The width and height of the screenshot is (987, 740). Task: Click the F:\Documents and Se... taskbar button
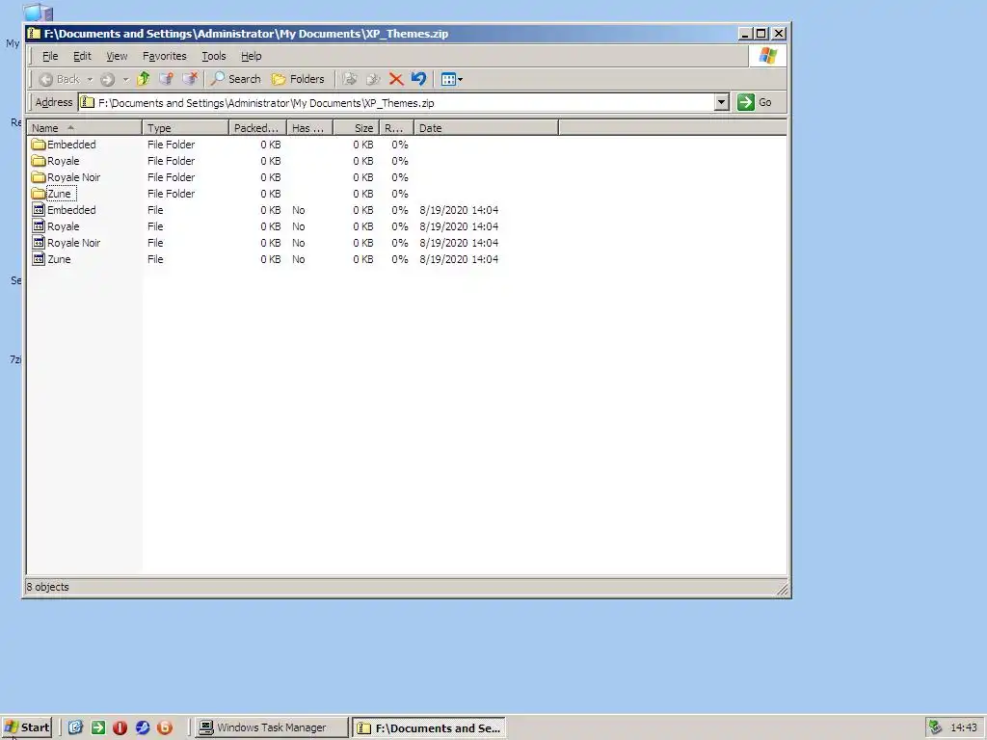(x=429, y=727)
